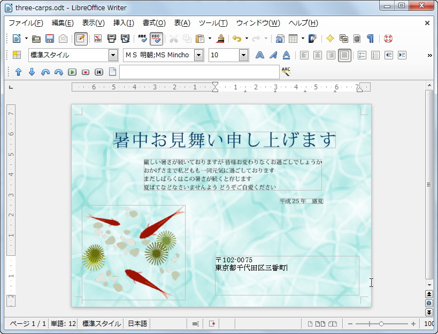This screenshot has height=334, width=438.
Task: Open the font size dropdown
Action: 242,55
